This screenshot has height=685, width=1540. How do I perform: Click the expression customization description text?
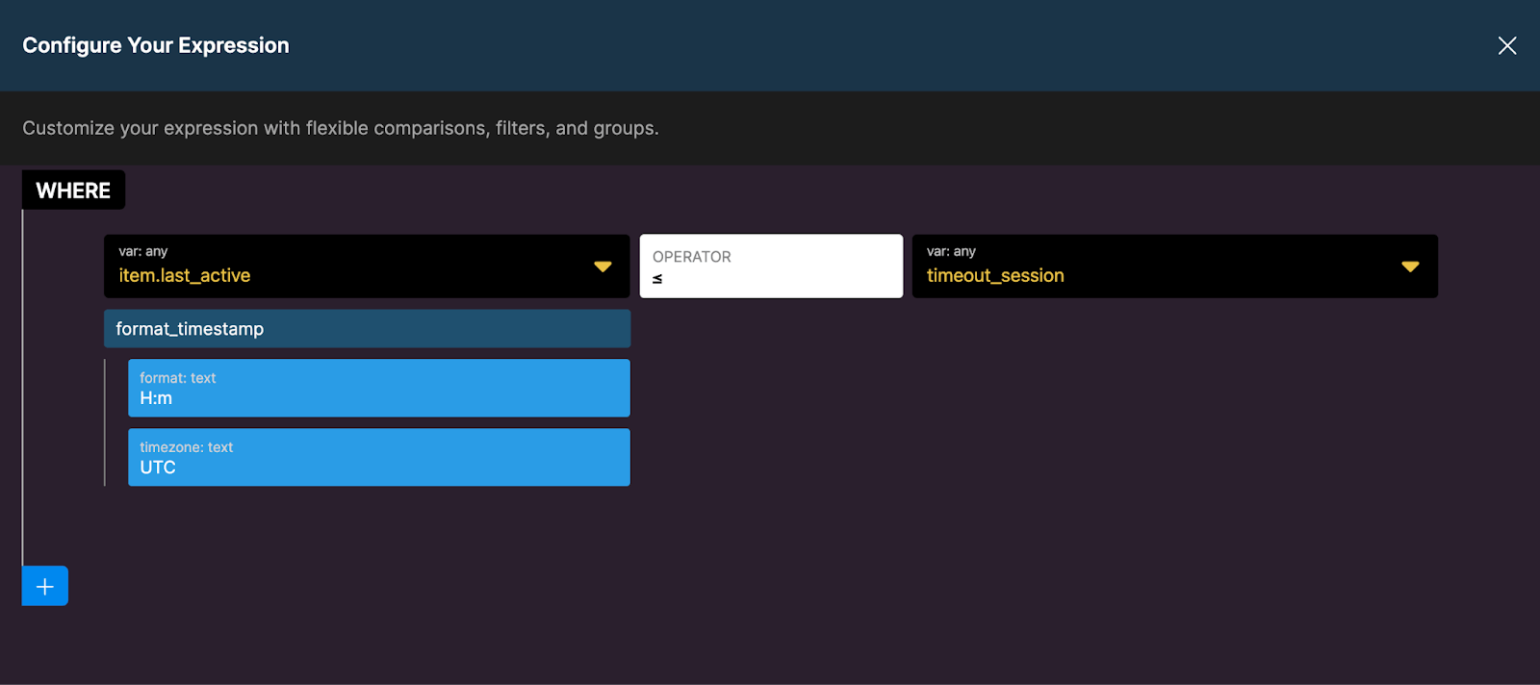coord(341,128)
